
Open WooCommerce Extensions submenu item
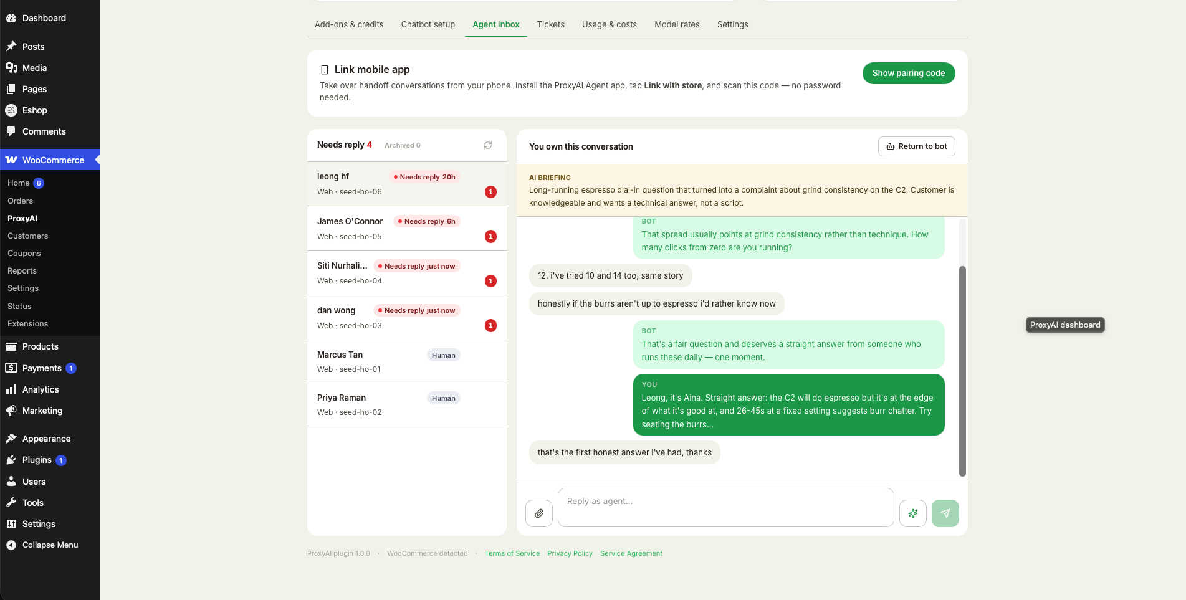coord(27,323)
